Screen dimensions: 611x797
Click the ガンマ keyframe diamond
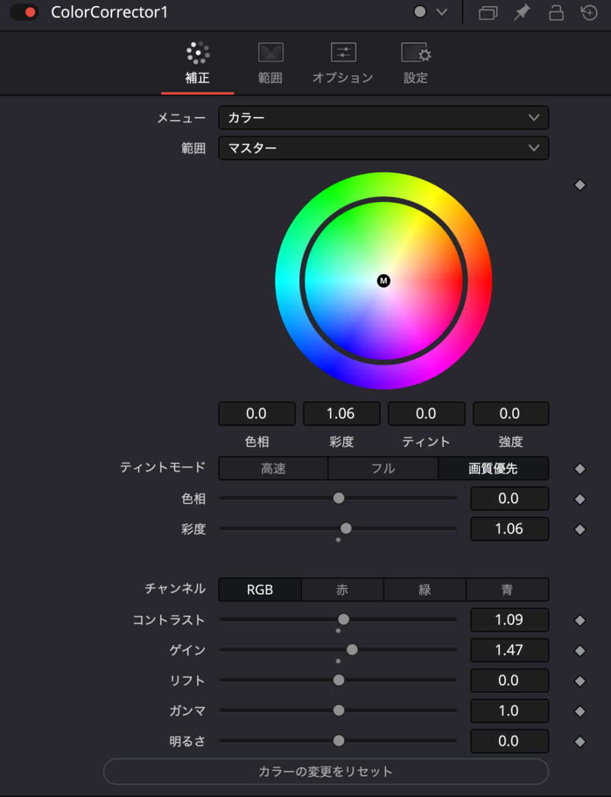coord(580,711)
